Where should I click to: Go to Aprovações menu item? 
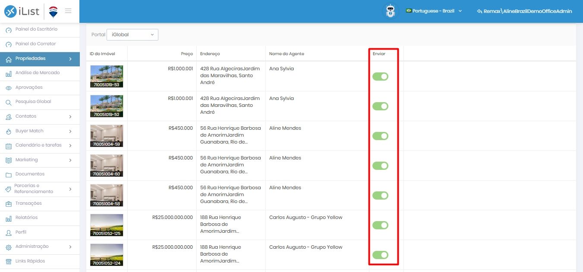point(40,88)
